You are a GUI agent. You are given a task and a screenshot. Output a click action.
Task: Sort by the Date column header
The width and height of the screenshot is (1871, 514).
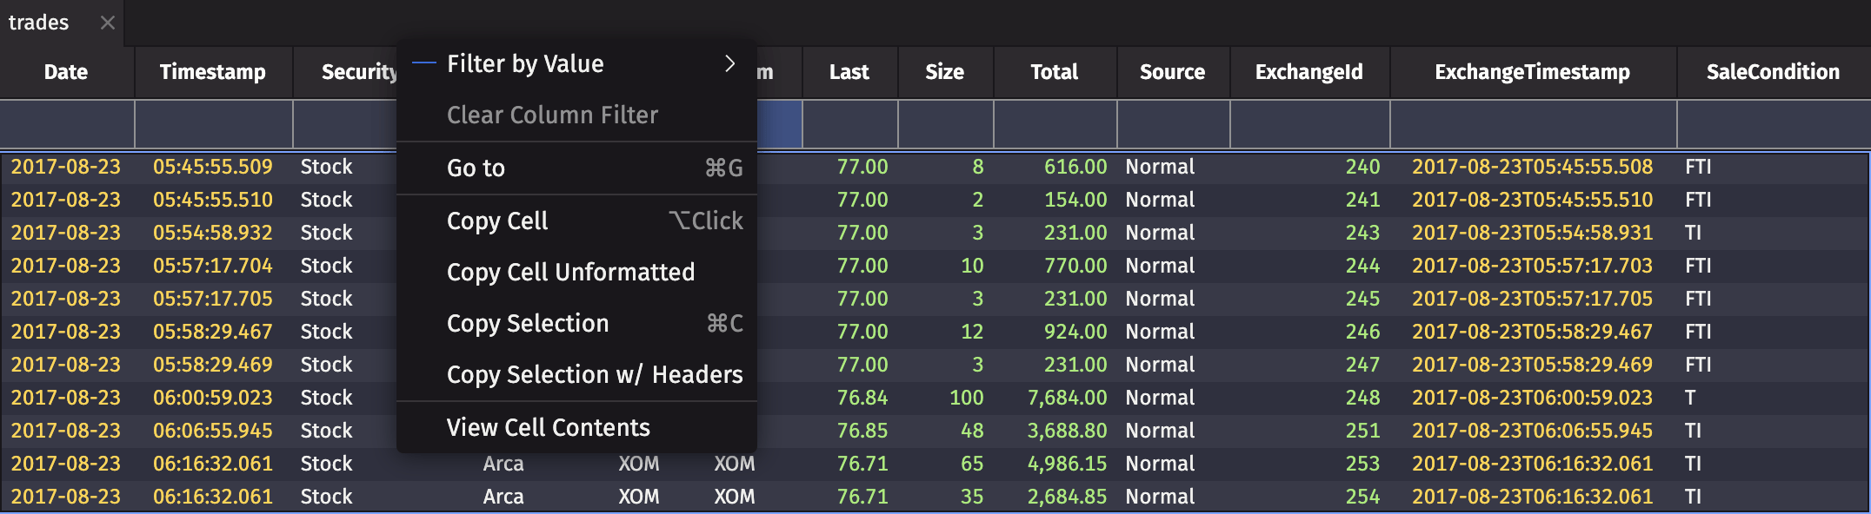click(x=66, y=72)
